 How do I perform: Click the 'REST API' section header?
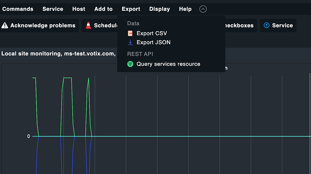point(140,54)
